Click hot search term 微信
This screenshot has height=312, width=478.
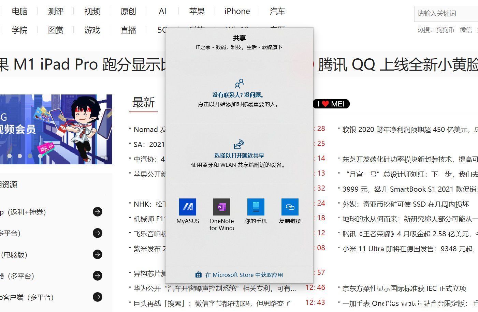(466, 30)
